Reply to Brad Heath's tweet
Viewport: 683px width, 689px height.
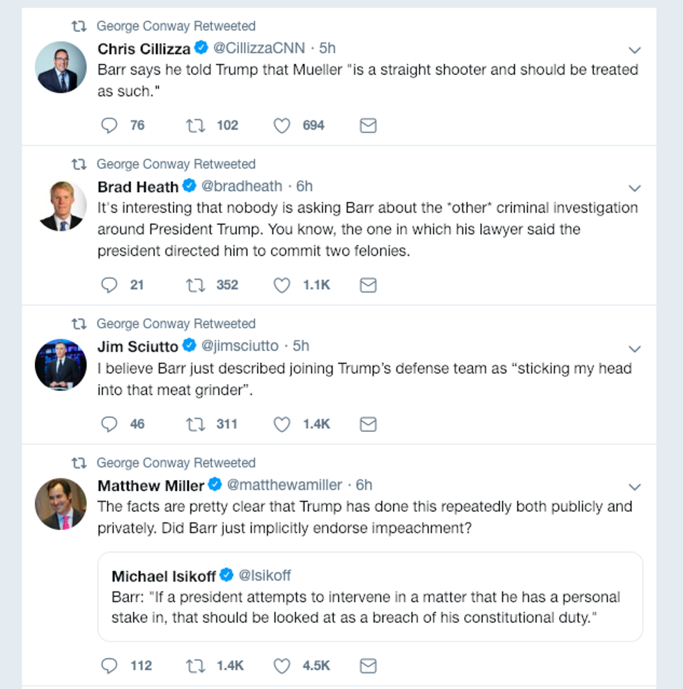tap(109, 285)
